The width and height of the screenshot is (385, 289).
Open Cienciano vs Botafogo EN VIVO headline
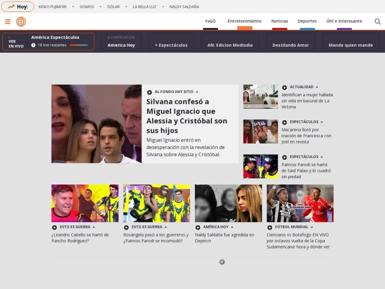(x=298, y=241)
